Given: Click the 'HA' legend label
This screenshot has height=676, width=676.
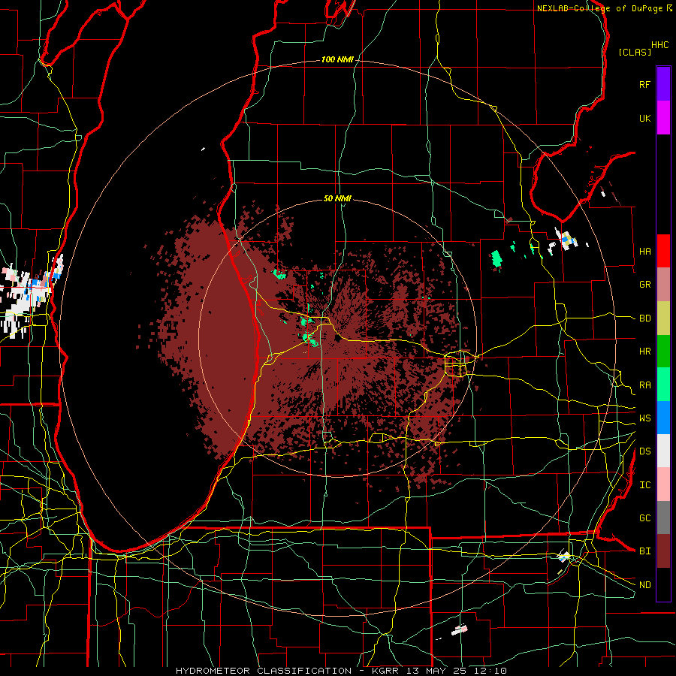Looking at the screenshot, I should point(644,251).
